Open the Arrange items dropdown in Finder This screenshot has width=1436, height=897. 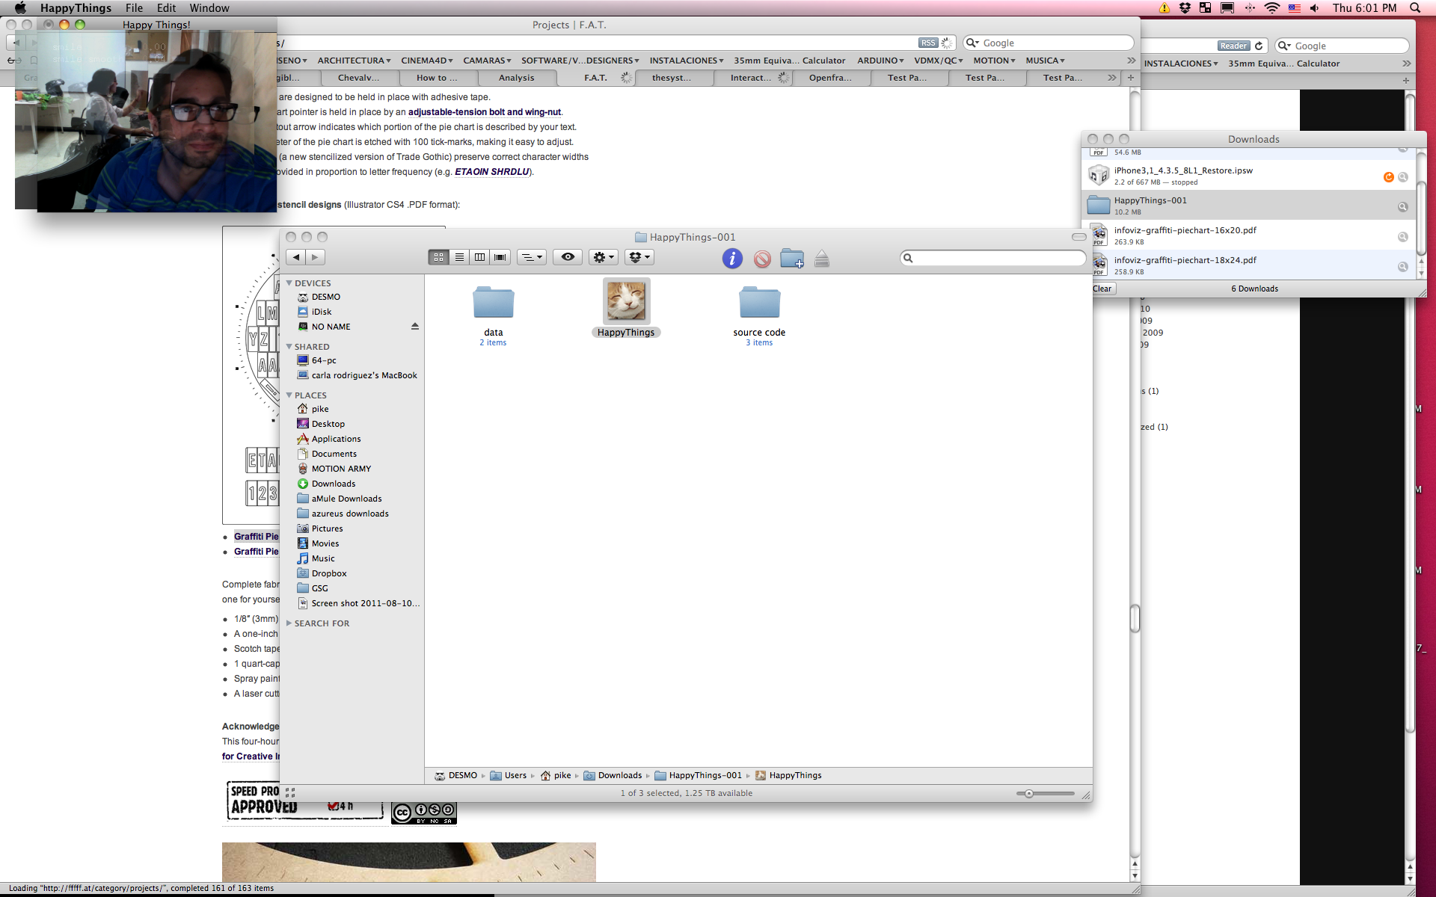532,257
